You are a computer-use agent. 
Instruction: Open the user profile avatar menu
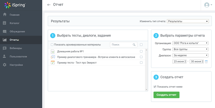coord(207,5)
